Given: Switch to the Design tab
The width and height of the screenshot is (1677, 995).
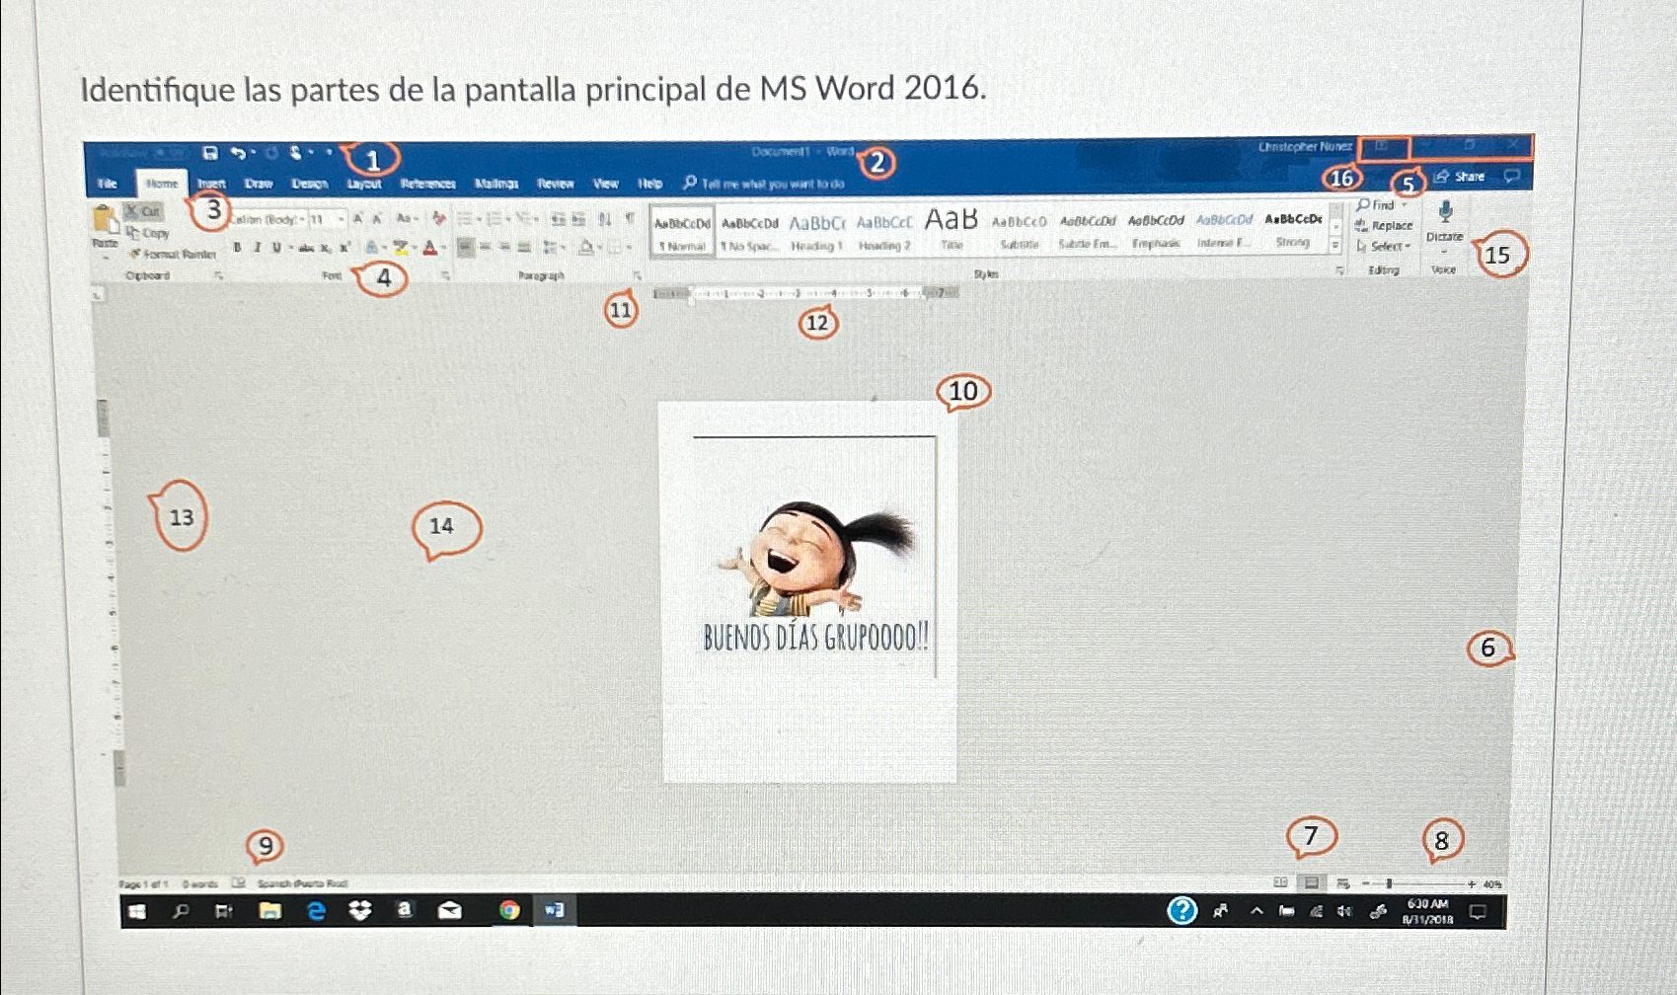Looking at the screenshot, I should click(x=309, y=184).
